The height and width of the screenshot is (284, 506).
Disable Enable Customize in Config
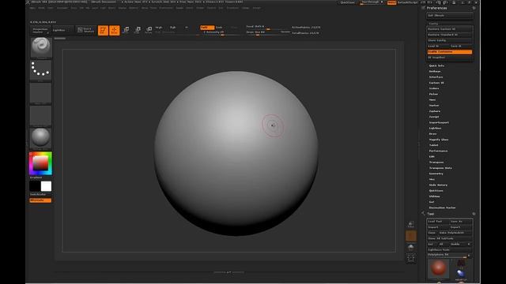pos(450,52)
